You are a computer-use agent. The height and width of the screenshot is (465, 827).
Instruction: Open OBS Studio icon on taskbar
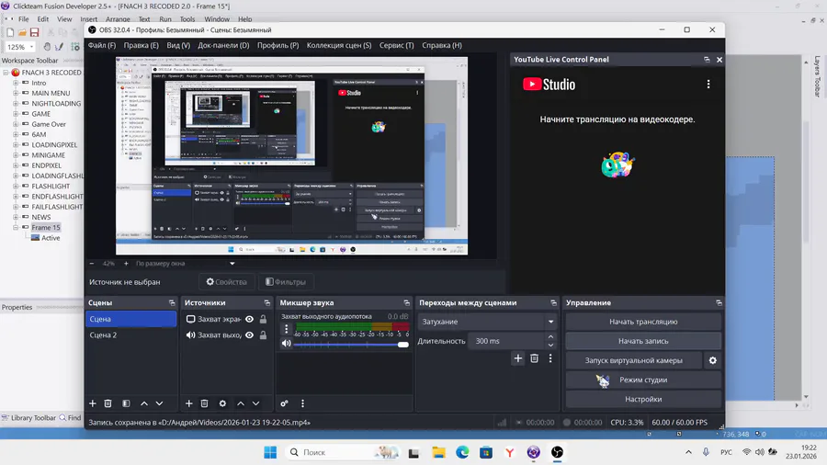point(557,452)
